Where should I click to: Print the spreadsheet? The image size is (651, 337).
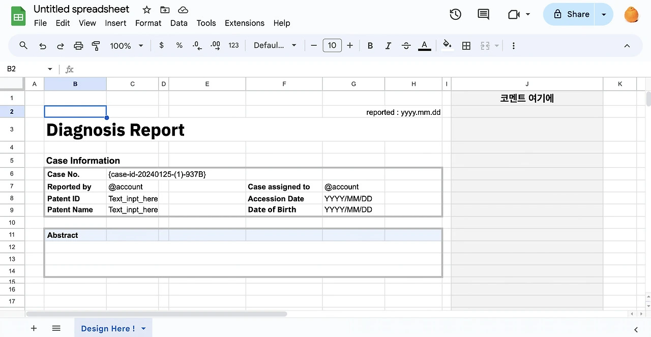[78, 46]
